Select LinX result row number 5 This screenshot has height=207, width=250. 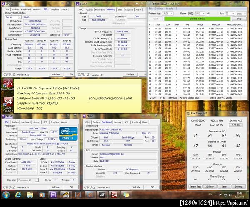coord(196,42)
